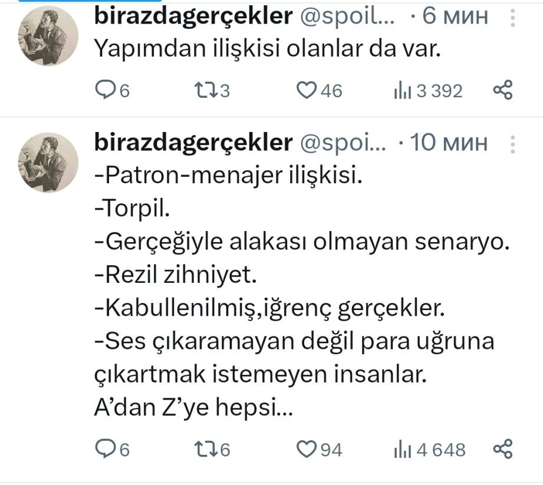View analytics showing 3 392 views

[x=402, y=91]
